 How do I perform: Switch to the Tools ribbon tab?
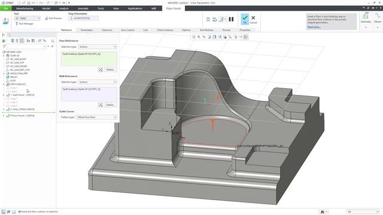pyautogui.click(x=101, y=8)
